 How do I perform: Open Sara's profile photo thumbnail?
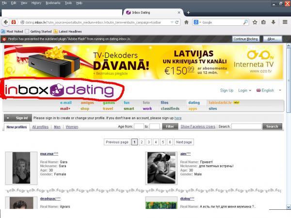click(21, 168)
